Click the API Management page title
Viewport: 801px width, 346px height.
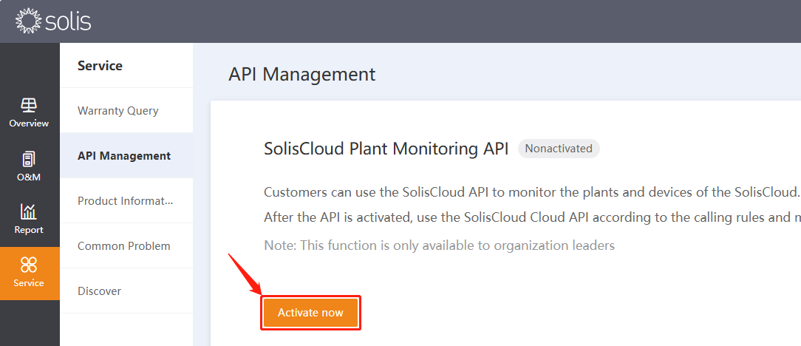pos(302,74)
